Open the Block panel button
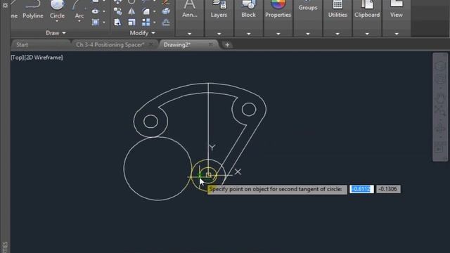The height and width of the screenshot is (253, 450). (x=248, y=9)
